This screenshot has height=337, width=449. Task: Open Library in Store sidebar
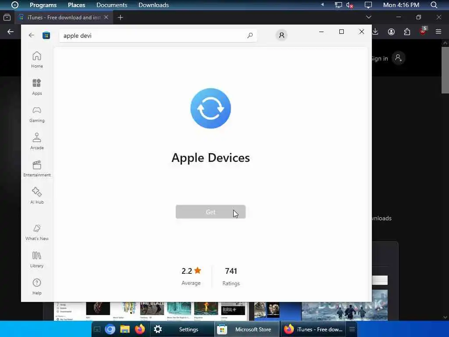[x=37, y=259]
